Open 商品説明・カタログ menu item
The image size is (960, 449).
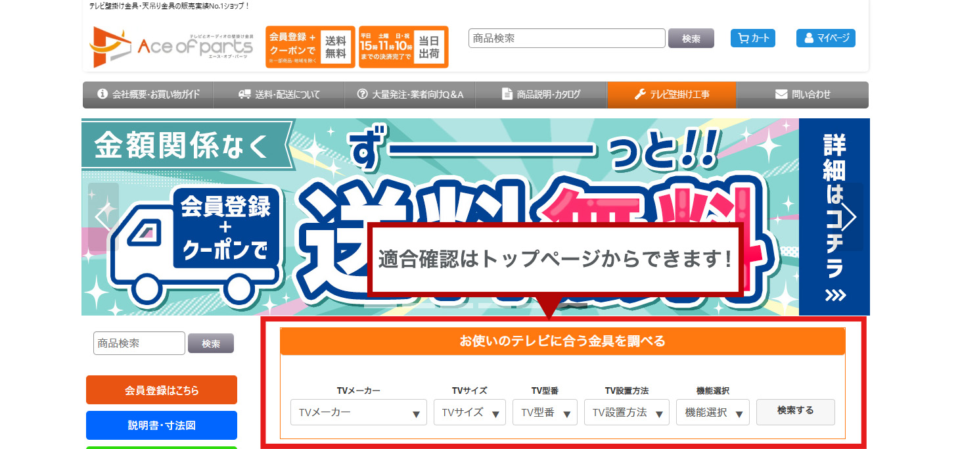[541, 95]
